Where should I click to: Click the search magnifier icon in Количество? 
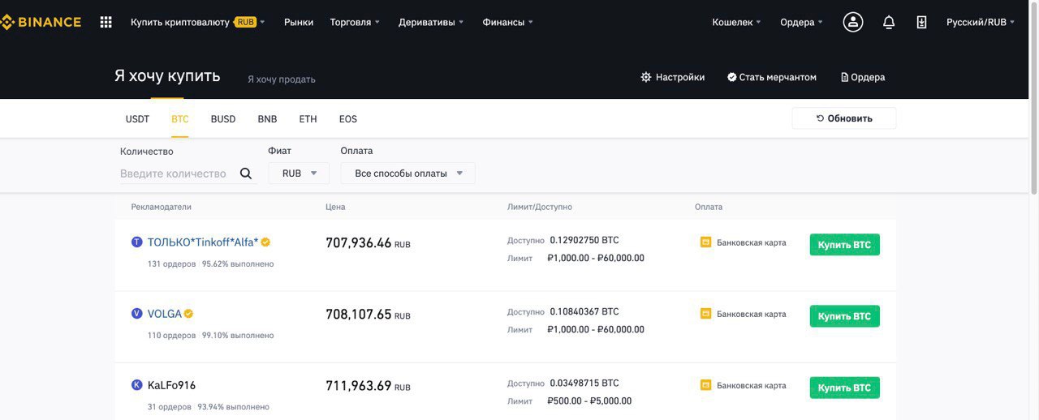(246, 174)
